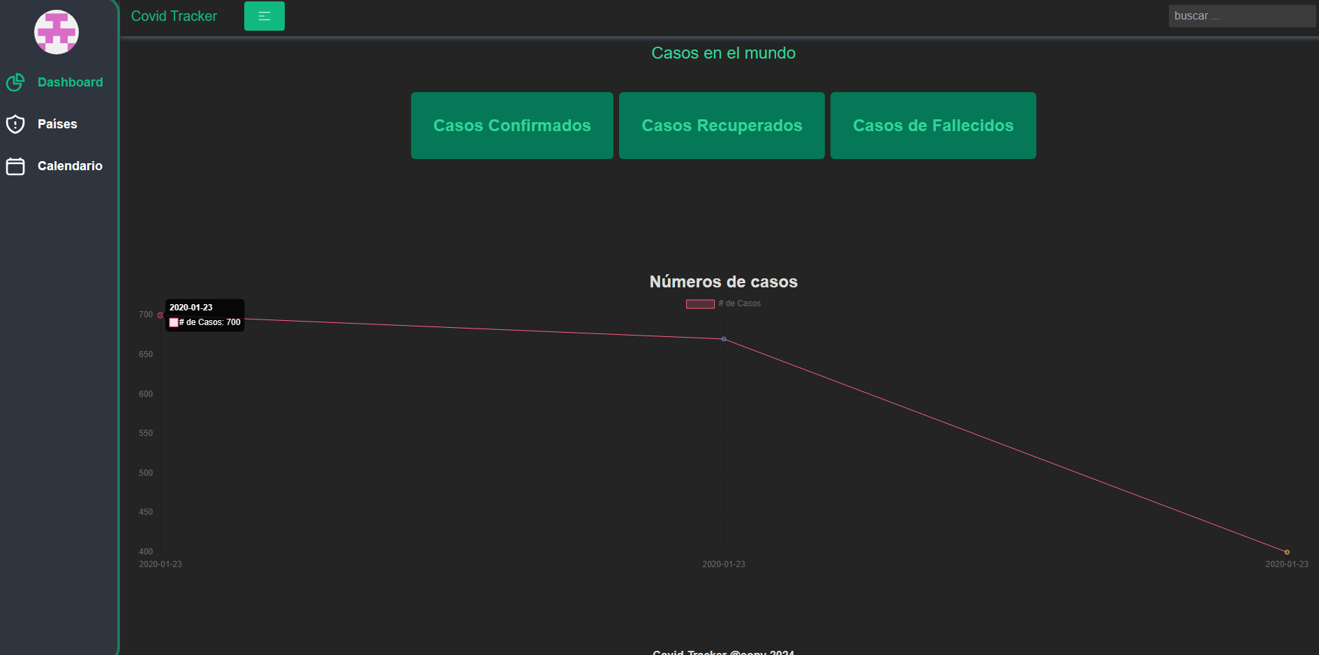
Task: Show Casos de Fallecidos data
Action: 933,126
